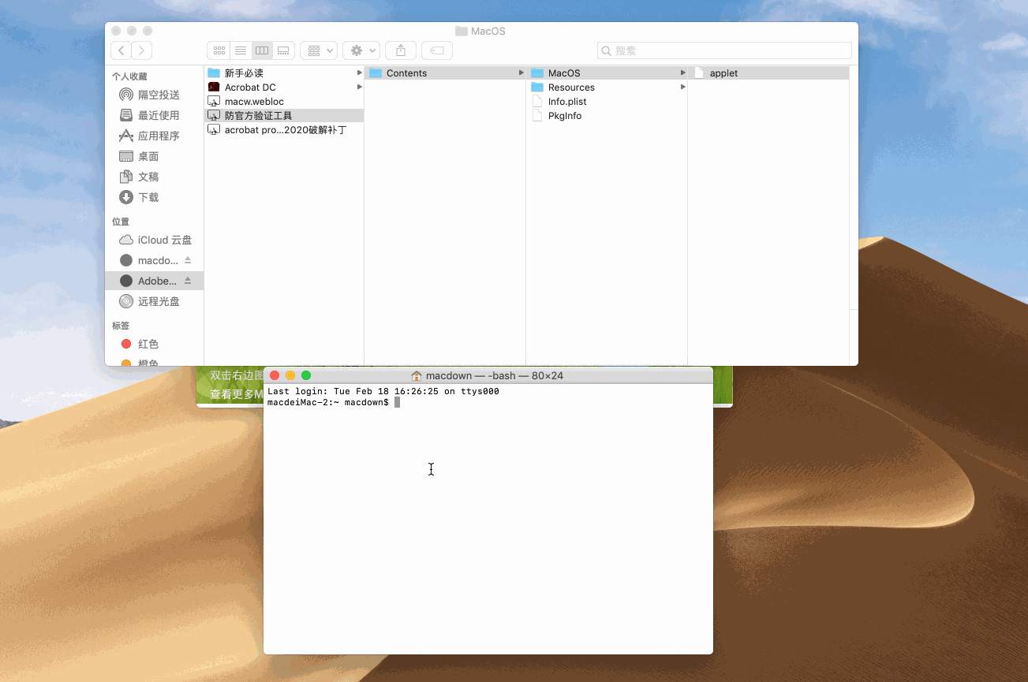Open the Share button in the toolbar

coord(400,50)
